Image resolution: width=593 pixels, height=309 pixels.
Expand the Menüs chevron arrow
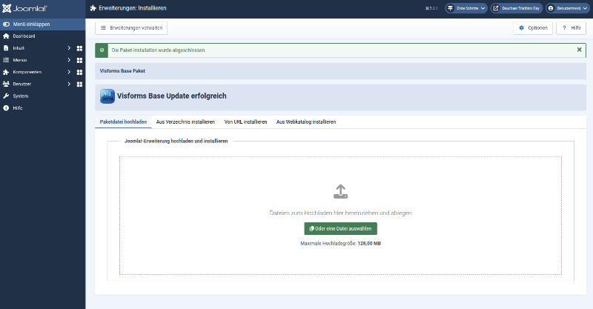[x=69, y=60]
